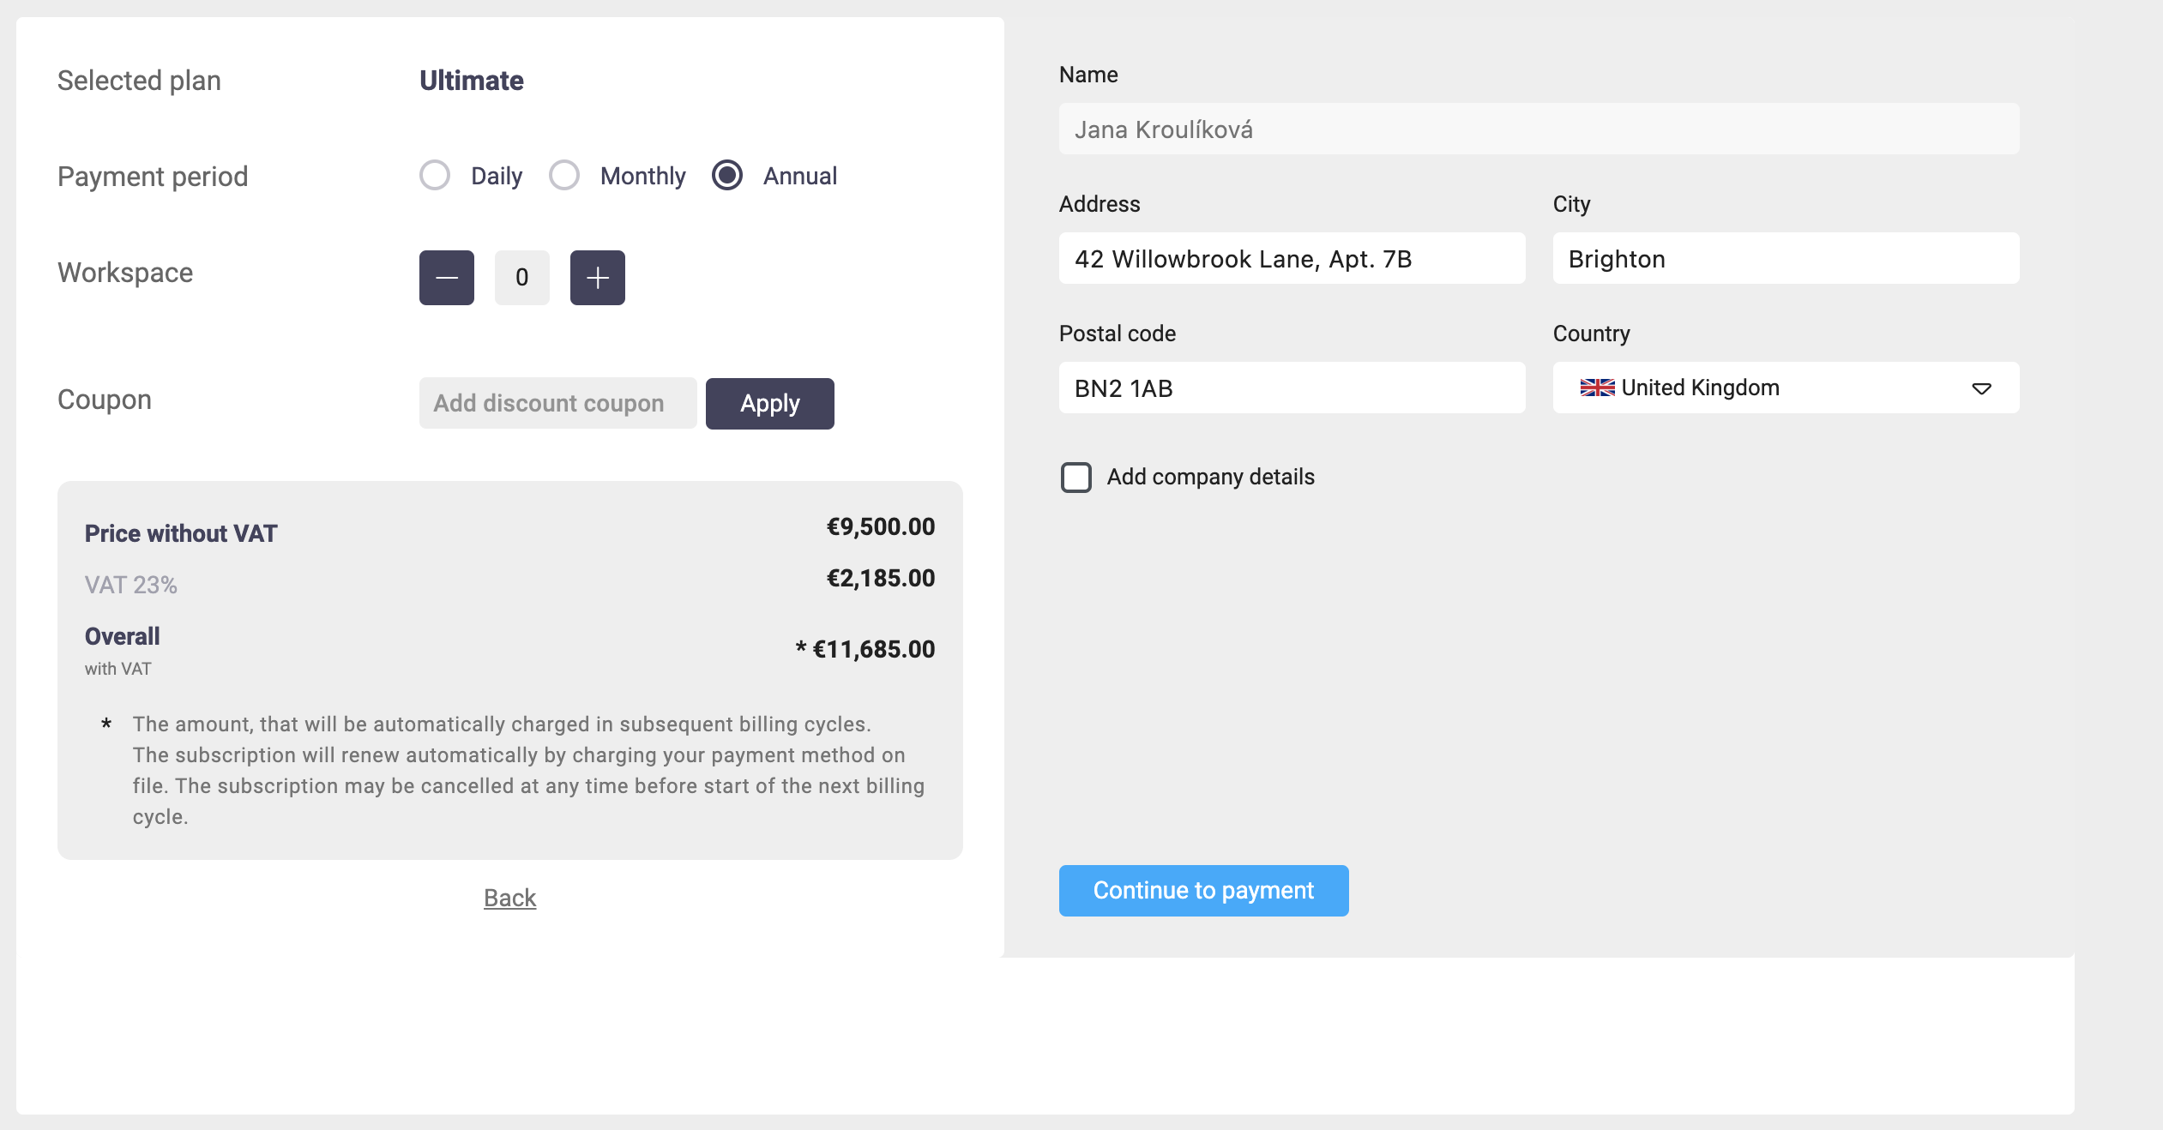Screen dimensions: 2163x1130
Task: Focus the discount coupon field
Action: click(557, 404)
